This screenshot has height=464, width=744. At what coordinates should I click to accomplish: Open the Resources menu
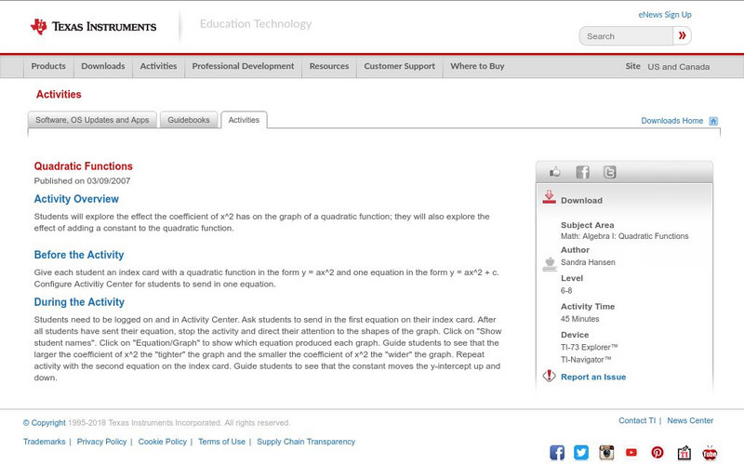click(x=329, y=66)
